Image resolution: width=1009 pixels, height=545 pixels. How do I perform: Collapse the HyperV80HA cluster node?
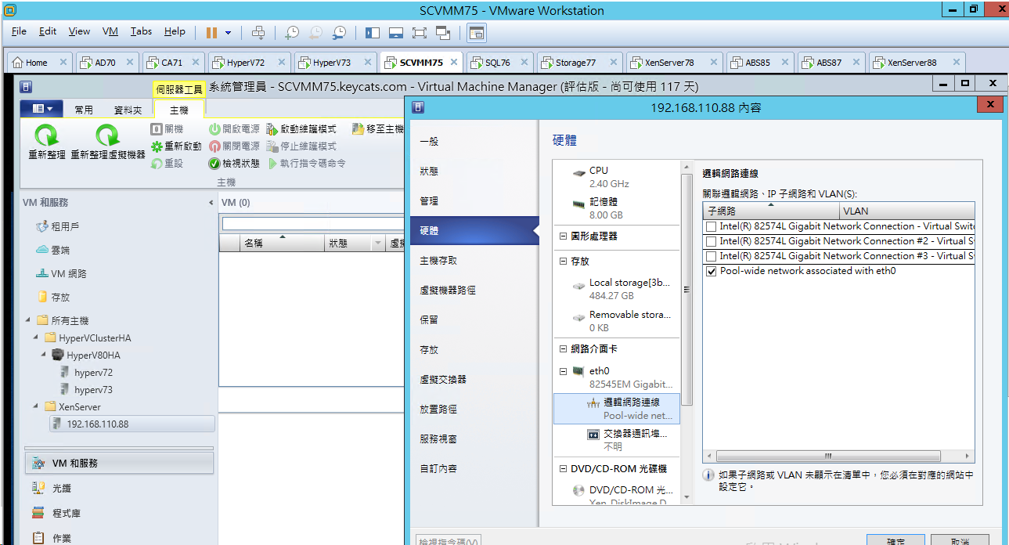coord(45,355)
